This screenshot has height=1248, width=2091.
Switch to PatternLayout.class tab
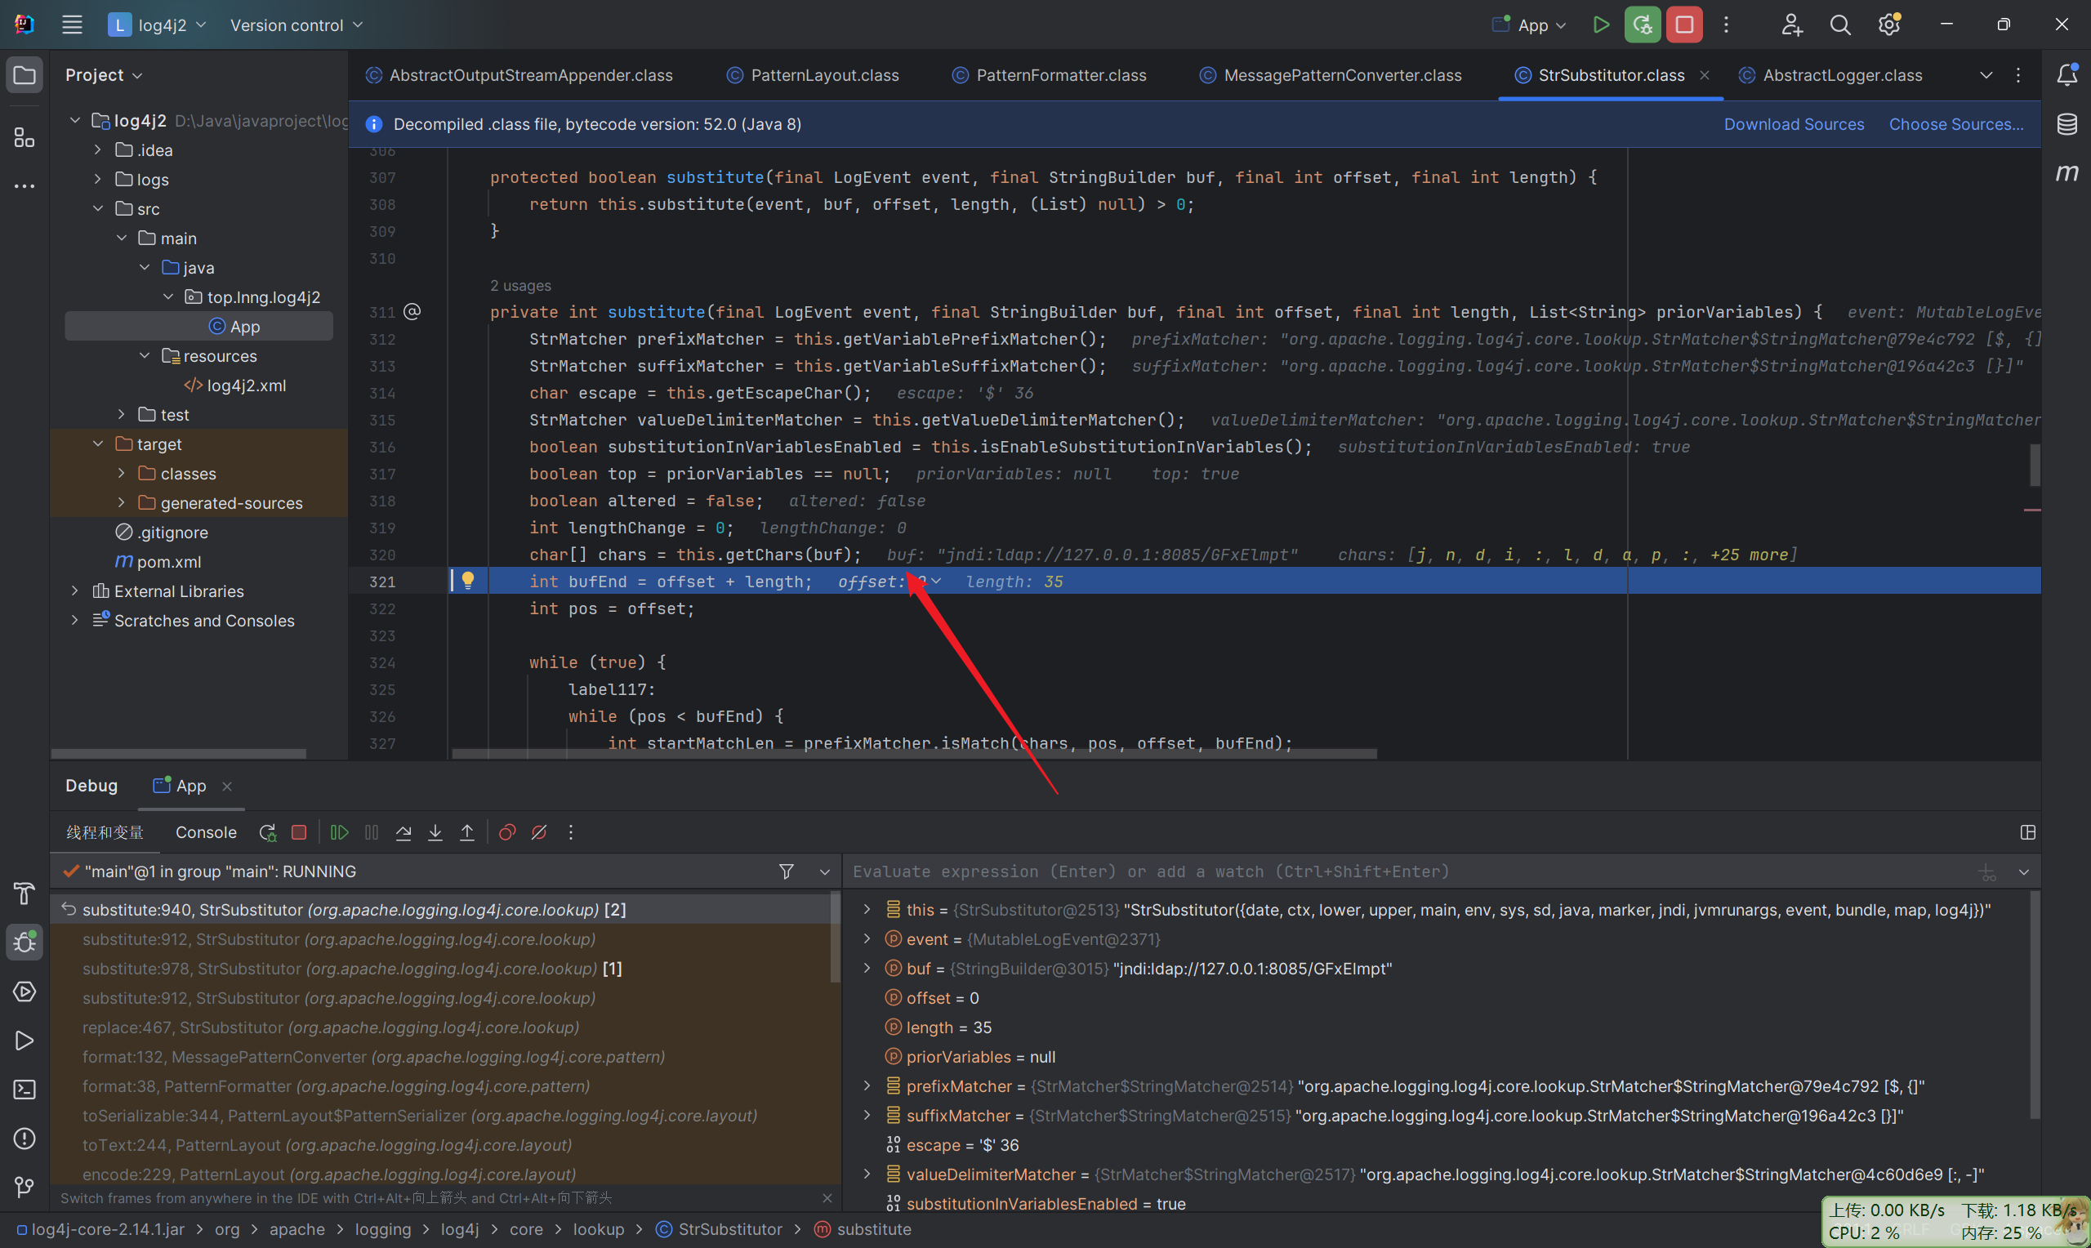813,75
